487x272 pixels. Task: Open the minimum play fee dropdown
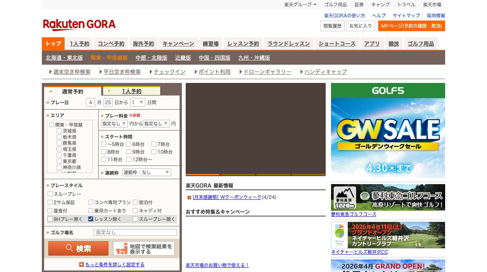click(114, 124)
